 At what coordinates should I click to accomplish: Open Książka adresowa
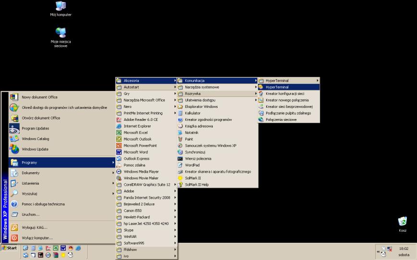218,126
